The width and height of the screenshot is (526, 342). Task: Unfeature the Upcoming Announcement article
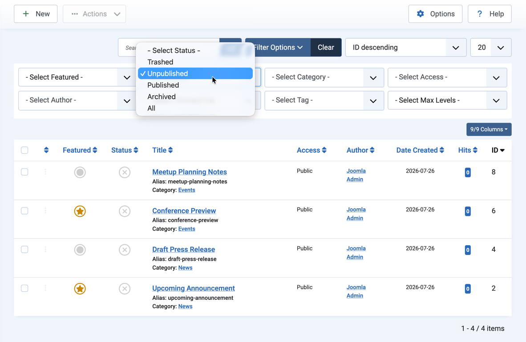point(80,288)
